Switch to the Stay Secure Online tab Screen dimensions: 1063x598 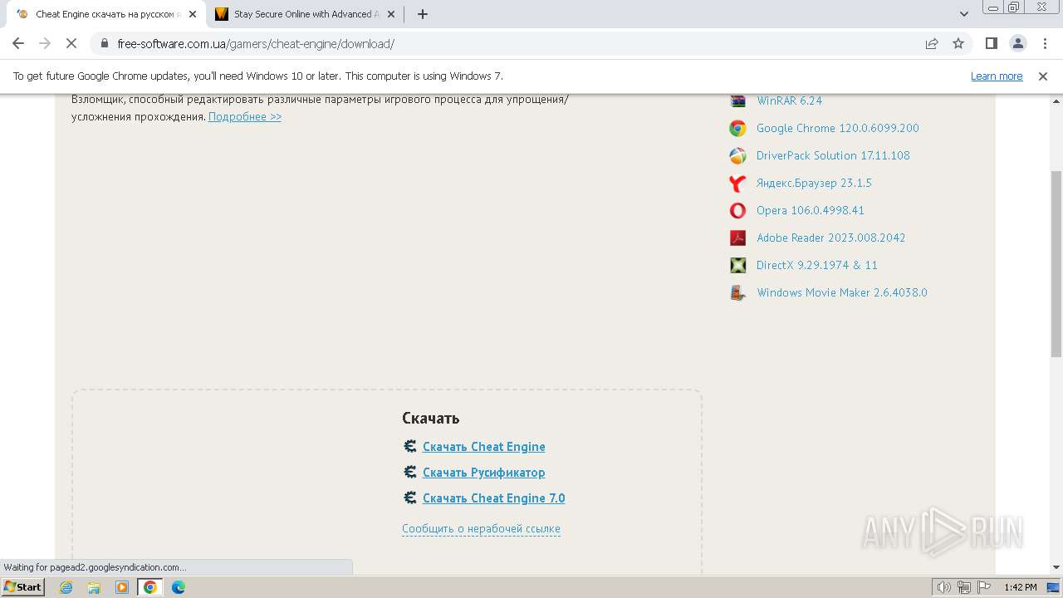click(x=303, y=14)
